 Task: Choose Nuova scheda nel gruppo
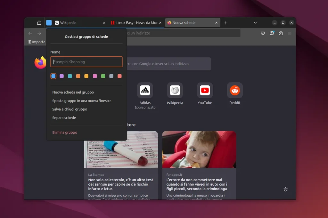(86, 92)
